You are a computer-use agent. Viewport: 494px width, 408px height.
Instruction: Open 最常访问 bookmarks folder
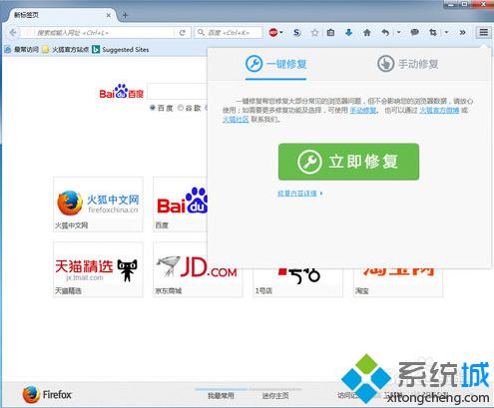[22, 50]
